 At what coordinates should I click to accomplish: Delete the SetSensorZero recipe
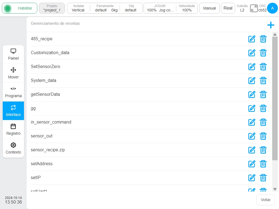pos(263,67)
